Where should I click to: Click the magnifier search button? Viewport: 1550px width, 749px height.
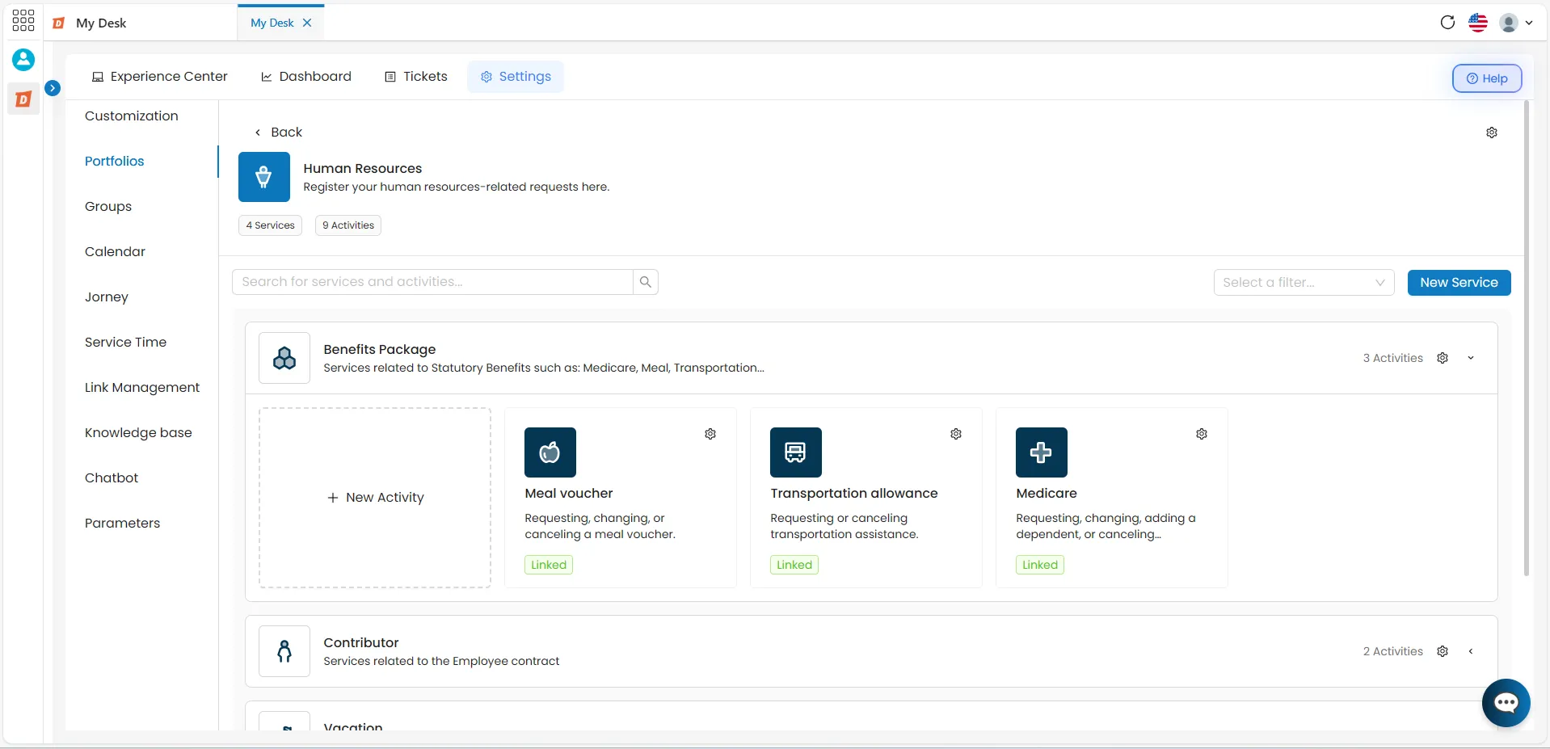646,282
